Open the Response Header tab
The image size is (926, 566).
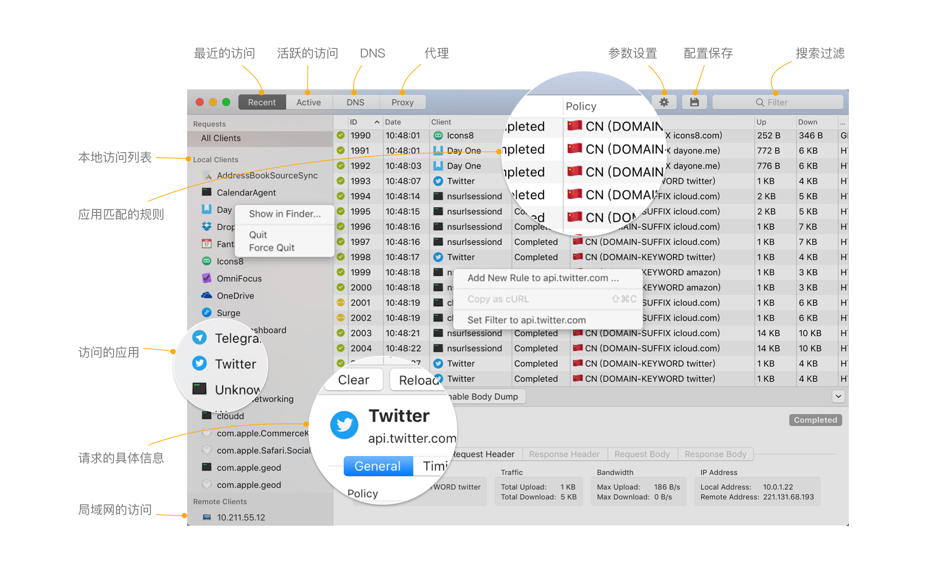tap(564, 454)
